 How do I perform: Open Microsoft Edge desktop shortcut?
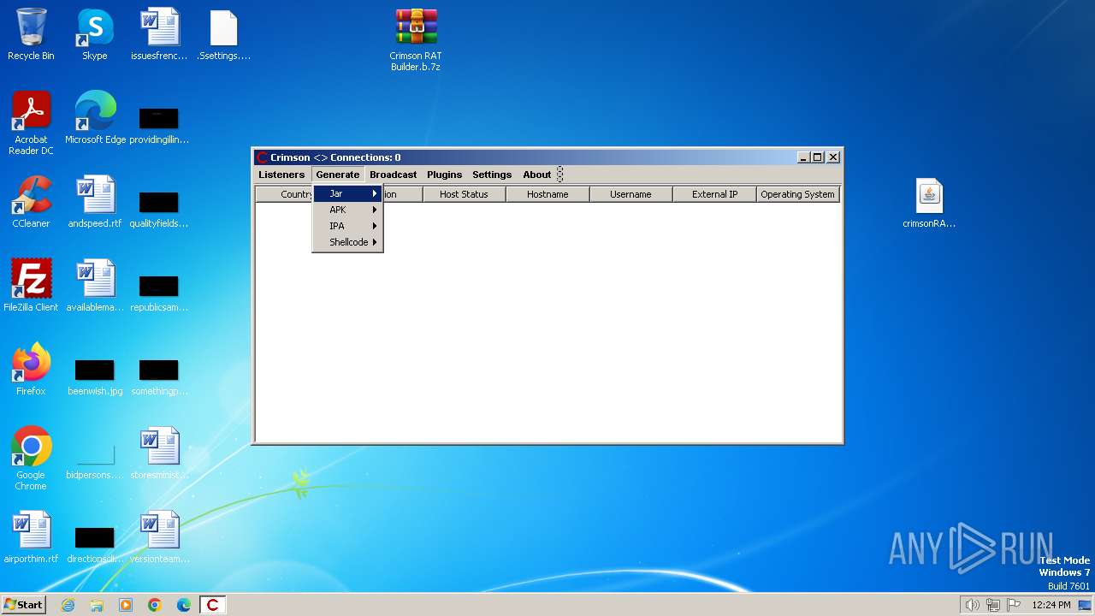click(95, 118)
